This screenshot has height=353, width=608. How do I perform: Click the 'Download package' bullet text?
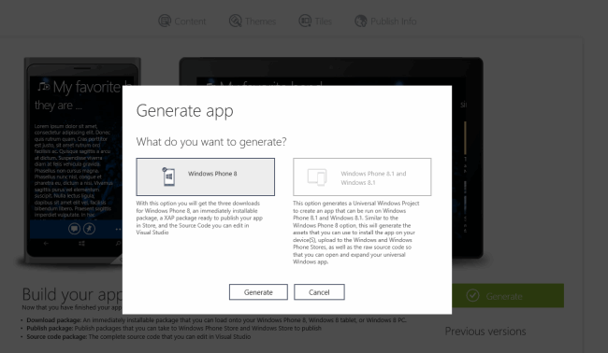pyautogui.click(x=216, y=320)
